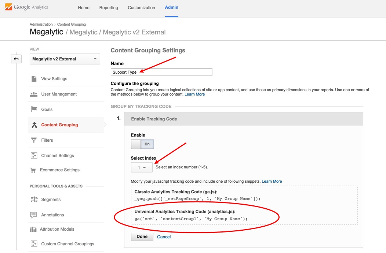
Task: Click the Ecommerce Settings cart icon
Action: (34, 170)
